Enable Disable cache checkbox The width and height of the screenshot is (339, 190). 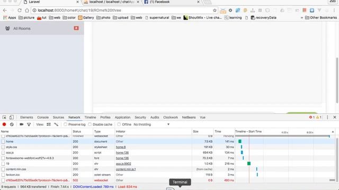[x=90, y=125]
